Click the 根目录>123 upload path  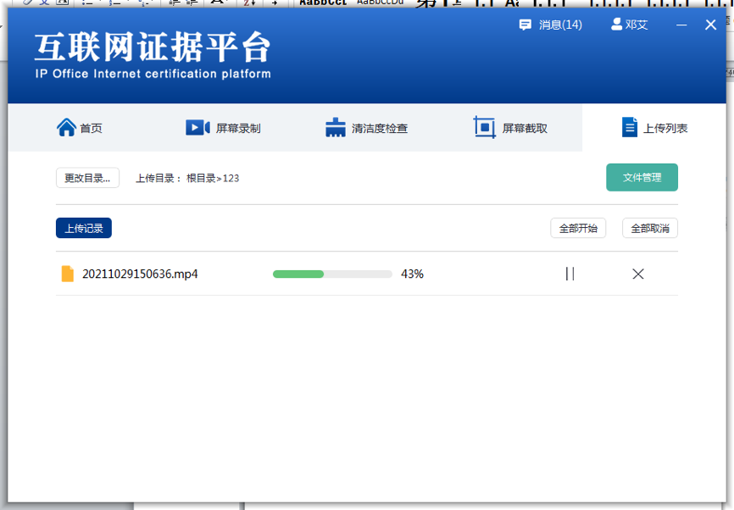[213, 178]
